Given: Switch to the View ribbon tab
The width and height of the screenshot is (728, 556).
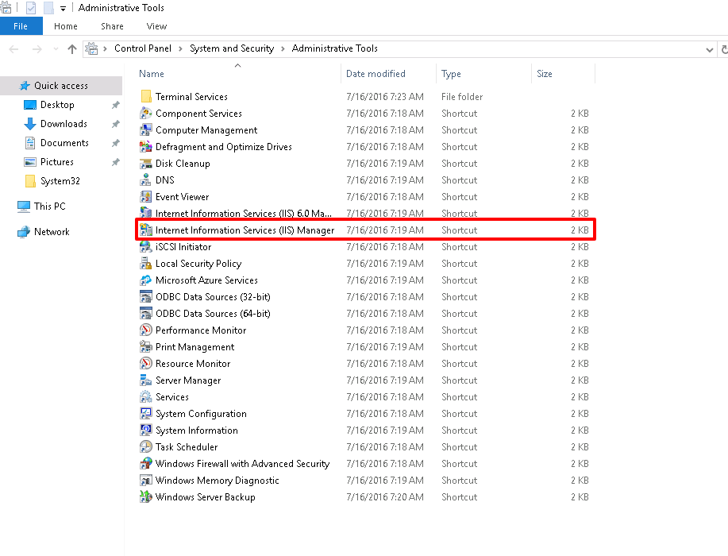Looking at the screenshot, I should (x=157, y=26).
